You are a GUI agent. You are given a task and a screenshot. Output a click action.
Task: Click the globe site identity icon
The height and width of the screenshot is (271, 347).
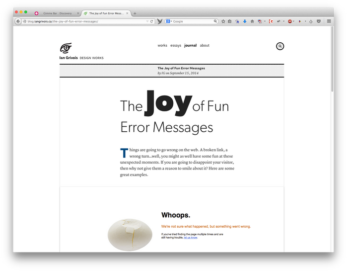pyautogui.click(x=25, y=21)
